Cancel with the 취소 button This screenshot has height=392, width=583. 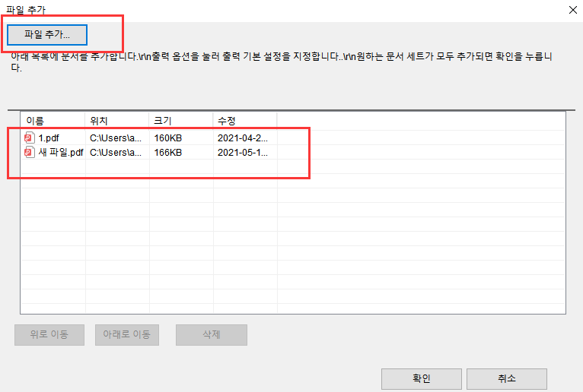[x=507, y=378]
